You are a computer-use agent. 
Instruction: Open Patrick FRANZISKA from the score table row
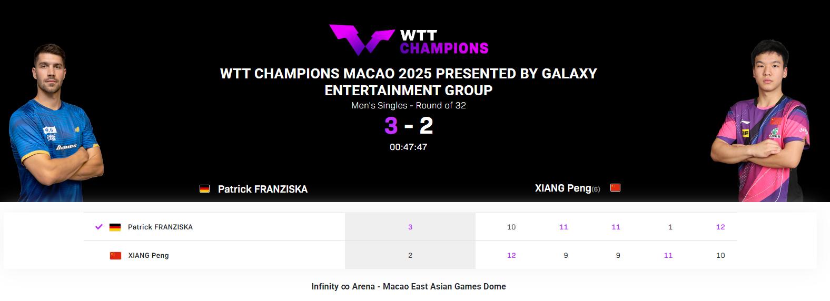[x=160, y=227]
